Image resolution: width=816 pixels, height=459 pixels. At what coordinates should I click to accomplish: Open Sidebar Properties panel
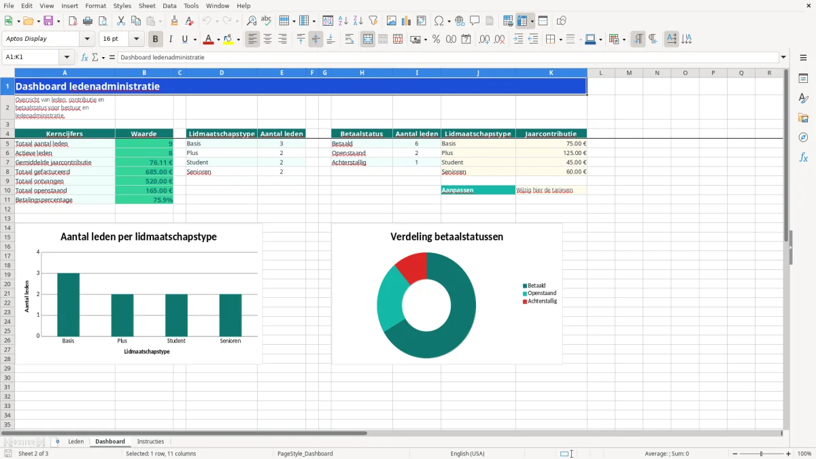pos(803,79)
